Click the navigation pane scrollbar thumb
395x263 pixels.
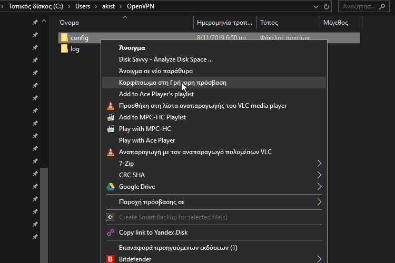click(x=44, y=215)
